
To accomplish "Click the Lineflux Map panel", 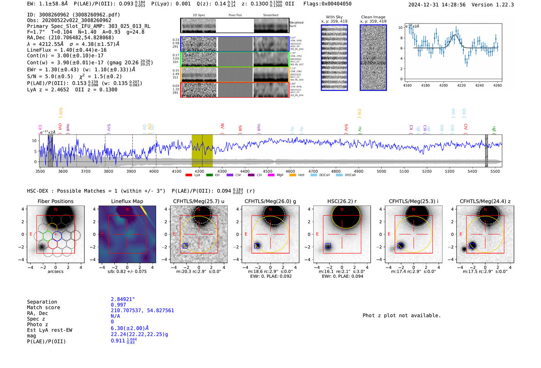I will [x=127, y=234].
